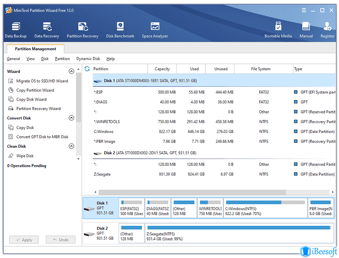This screenshot has width=339, height=258.
Task: Open Partition Recovery Wizard
Action: (x=34, y=108)
